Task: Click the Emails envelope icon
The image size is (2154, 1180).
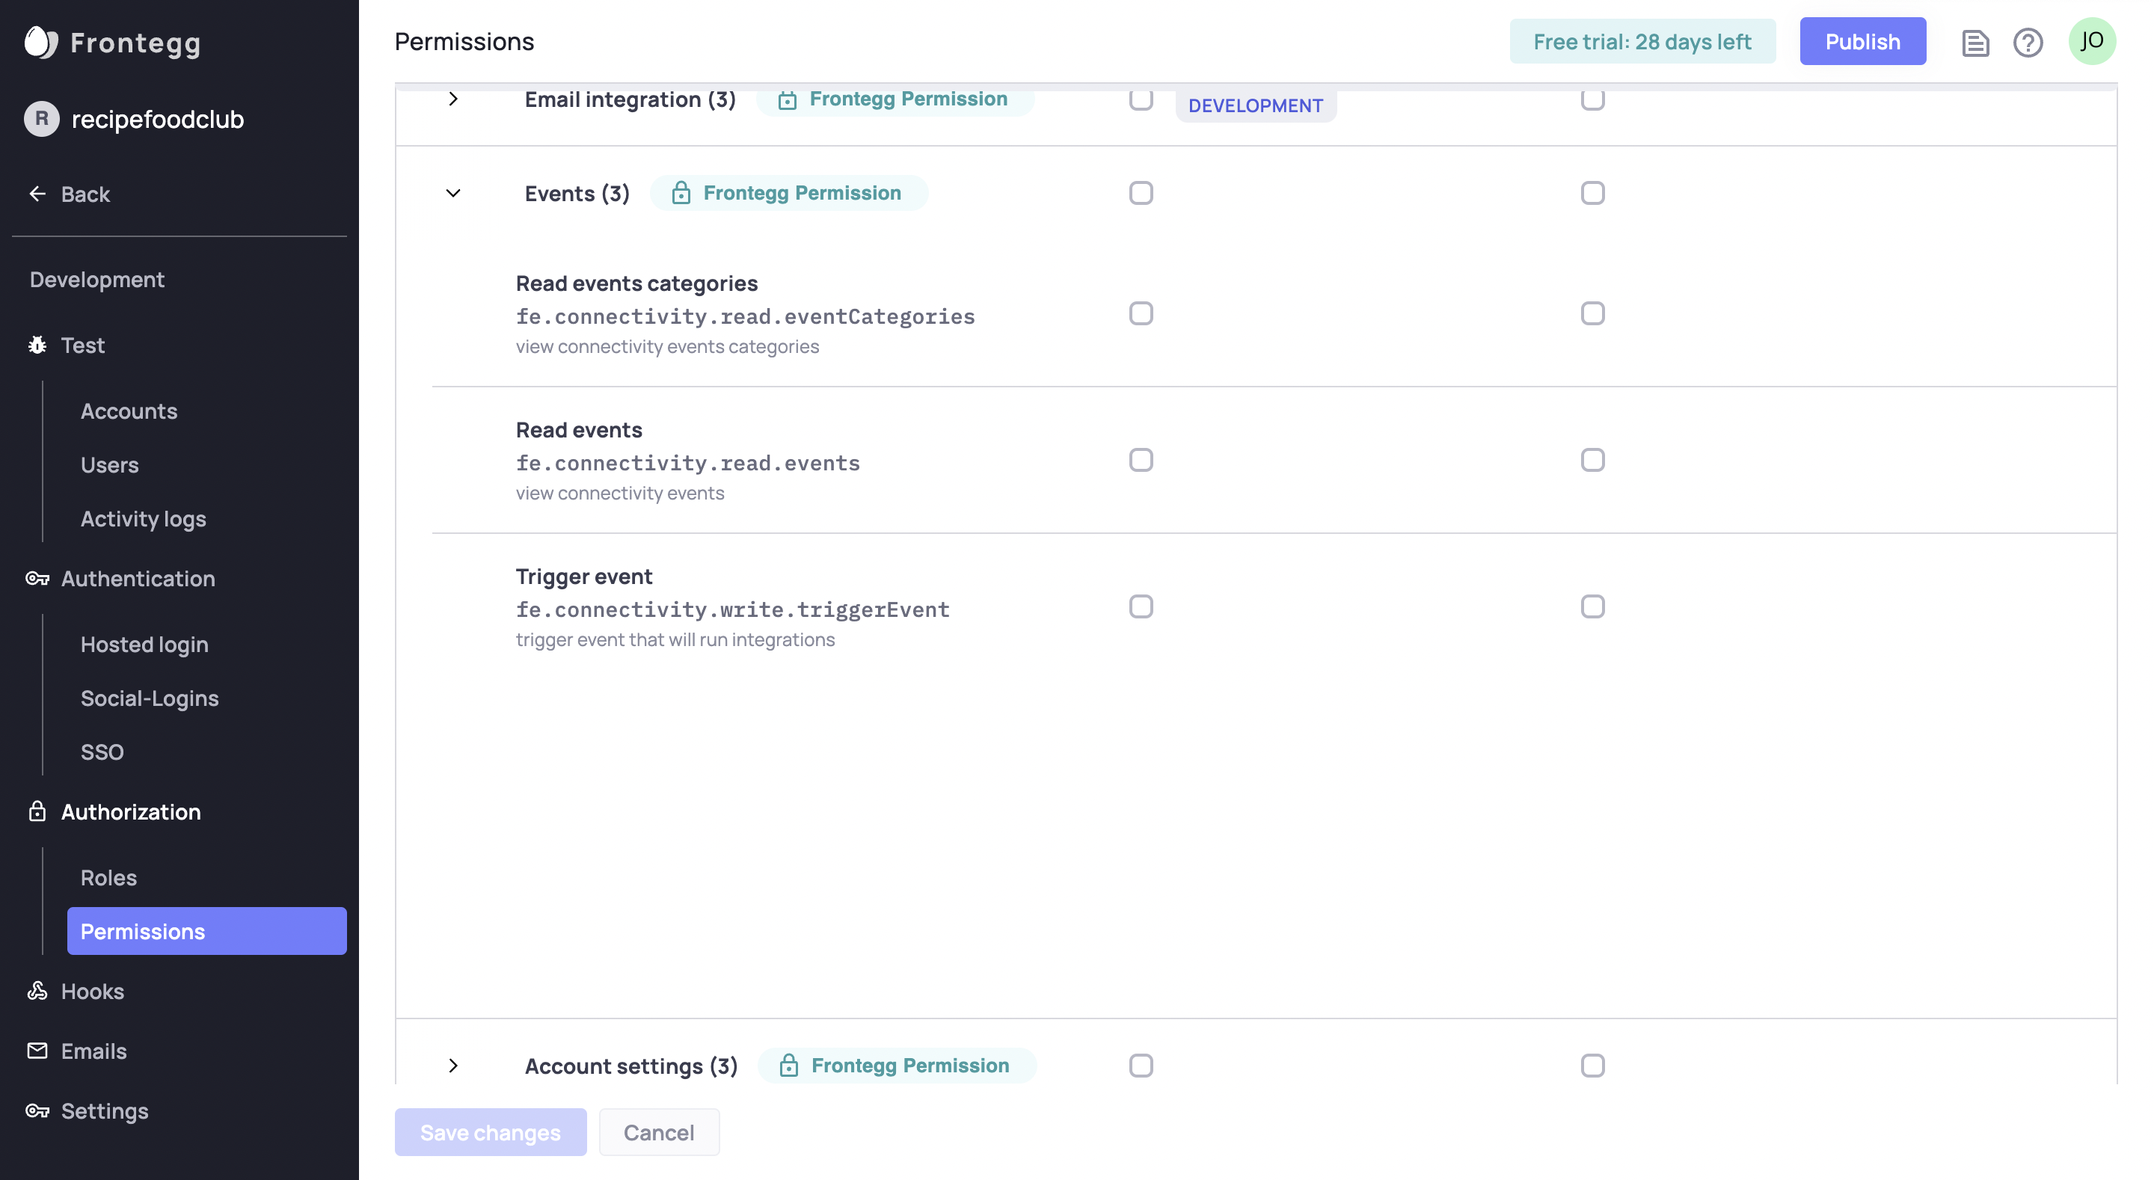Action: [x=37, y=1051]
